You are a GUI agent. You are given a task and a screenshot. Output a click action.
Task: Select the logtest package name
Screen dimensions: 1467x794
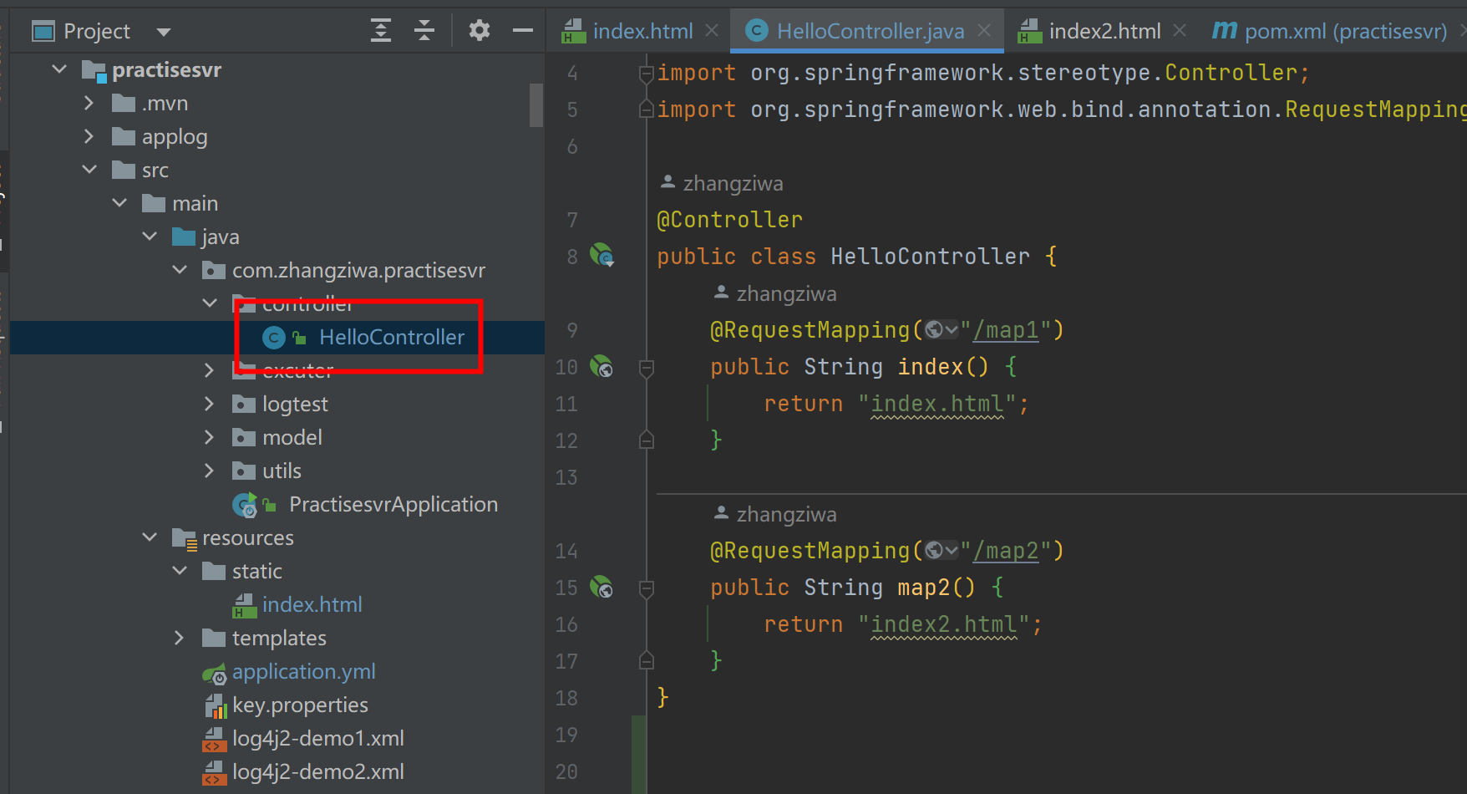[x=295, y=404]
